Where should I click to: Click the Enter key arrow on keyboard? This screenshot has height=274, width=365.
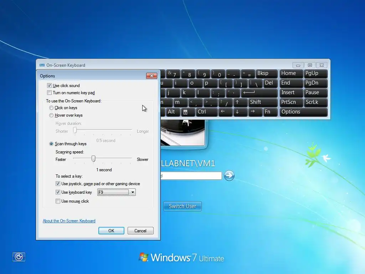click(259, 93)
